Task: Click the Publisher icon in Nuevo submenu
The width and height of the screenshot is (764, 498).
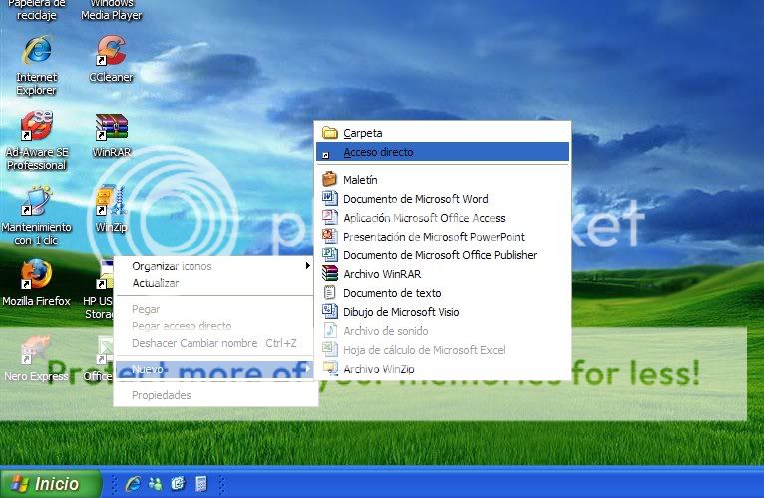Action: point(330,254)
